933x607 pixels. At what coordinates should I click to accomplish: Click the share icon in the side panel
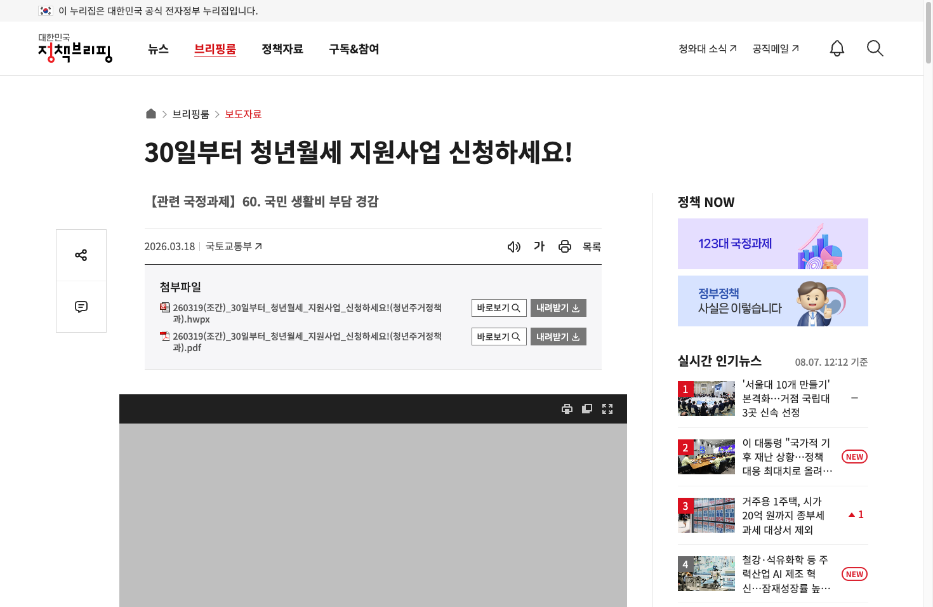(x=81, y=255)
